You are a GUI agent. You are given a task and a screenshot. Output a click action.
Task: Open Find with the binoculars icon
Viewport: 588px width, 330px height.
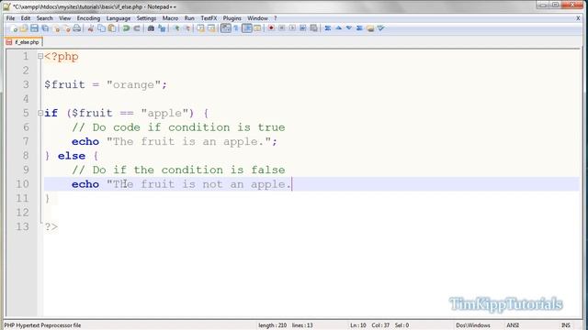pos(151,28)
